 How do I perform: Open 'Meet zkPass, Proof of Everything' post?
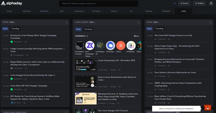pos(180,98)
